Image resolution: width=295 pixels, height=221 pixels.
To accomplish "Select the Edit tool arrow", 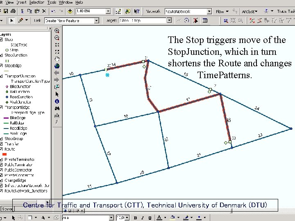I will (x=11, y=20).
